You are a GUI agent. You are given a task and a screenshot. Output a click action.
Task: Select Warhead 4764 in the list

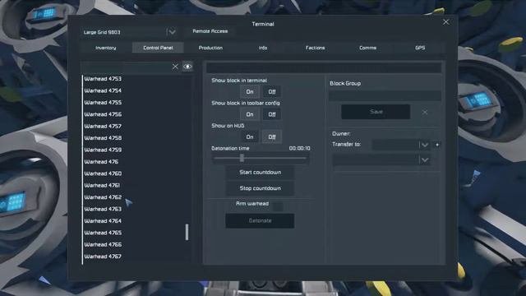point(103,221)
